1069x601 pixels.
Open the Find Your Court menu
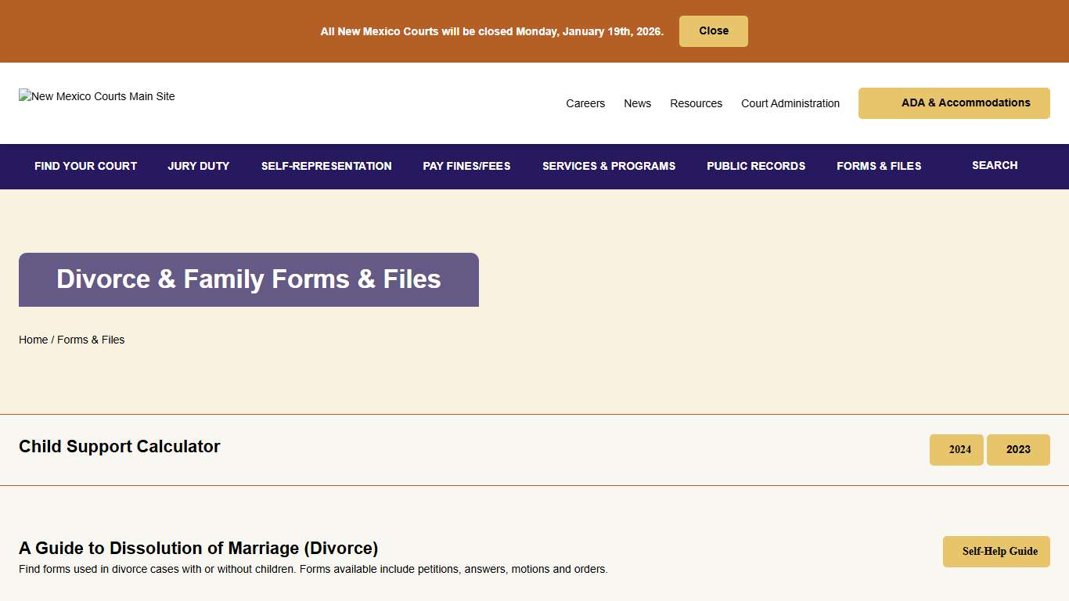point(85,166)
